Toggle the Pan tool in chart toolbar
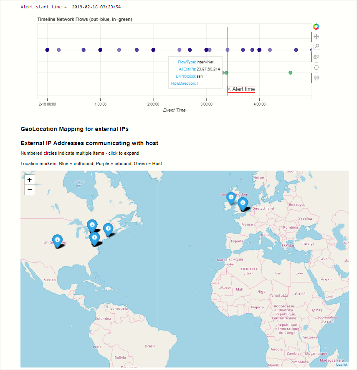 (x=316, y=37)
